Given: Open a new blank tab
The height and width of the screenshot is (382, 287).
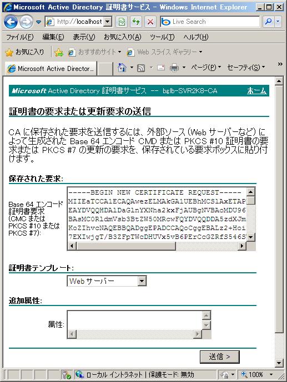Looking at the screenshot, I should (x=105, y=69).
